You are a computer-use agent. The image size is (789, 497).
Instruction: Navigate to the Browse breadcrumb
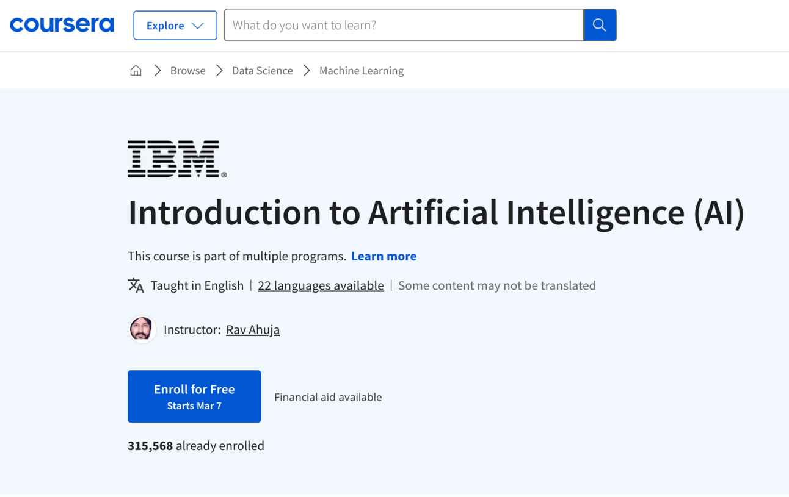[x=187, y=71]
